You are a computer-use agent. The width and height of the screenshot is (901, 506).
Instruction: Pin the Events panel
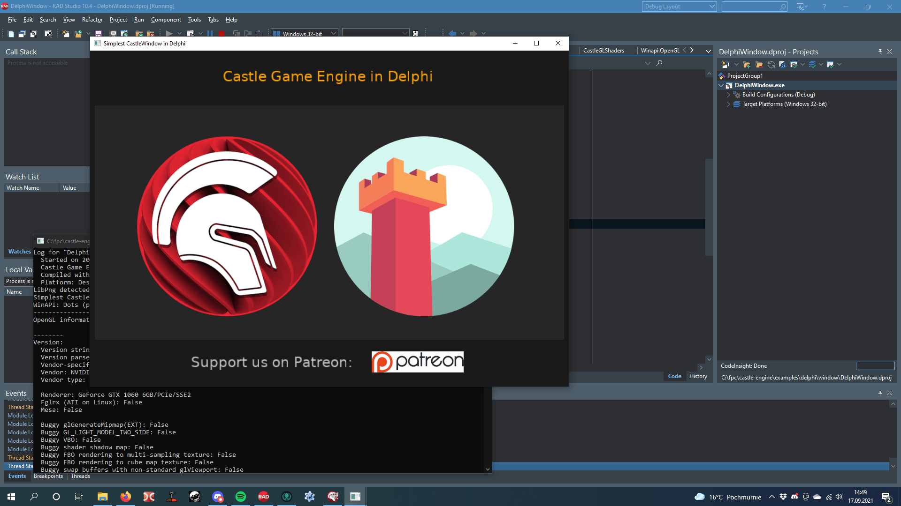pos(880,393)
